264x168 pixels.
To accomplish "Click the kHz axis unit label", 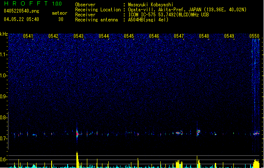I will coord(4,34).
